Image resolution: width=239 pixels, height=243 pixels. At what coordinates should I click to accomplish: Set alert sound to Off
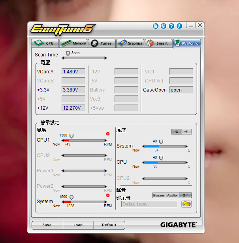[185, 195]
